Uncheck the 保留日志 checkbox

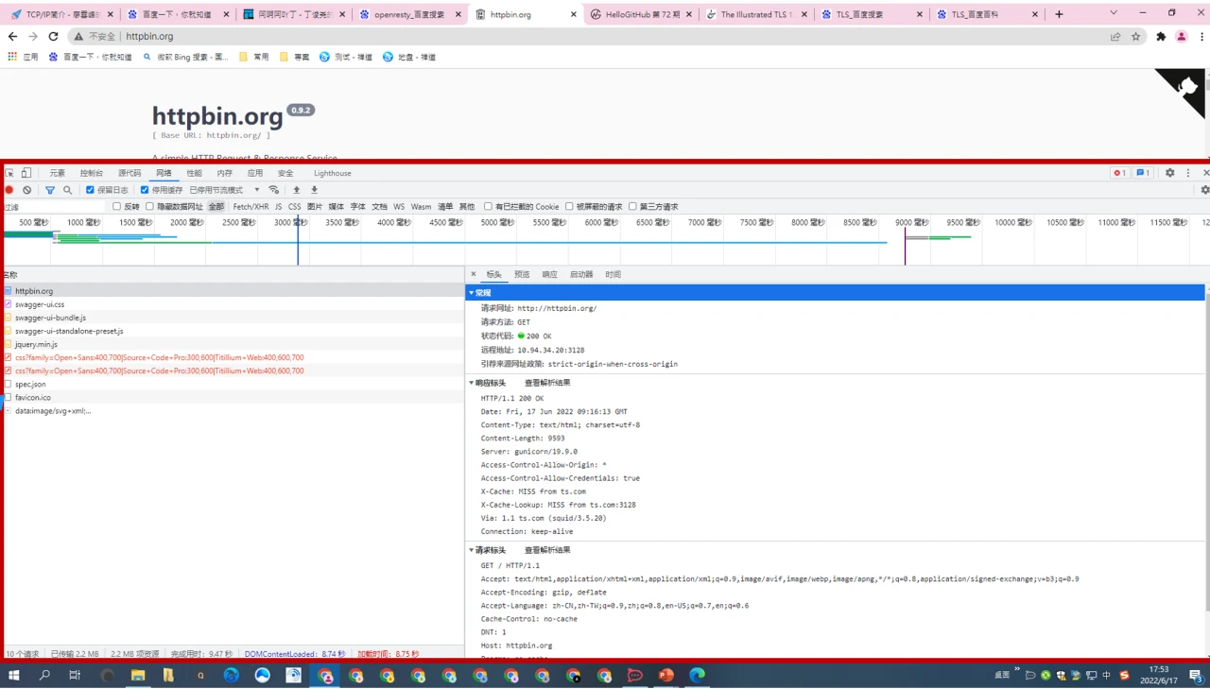click(91, 190)
